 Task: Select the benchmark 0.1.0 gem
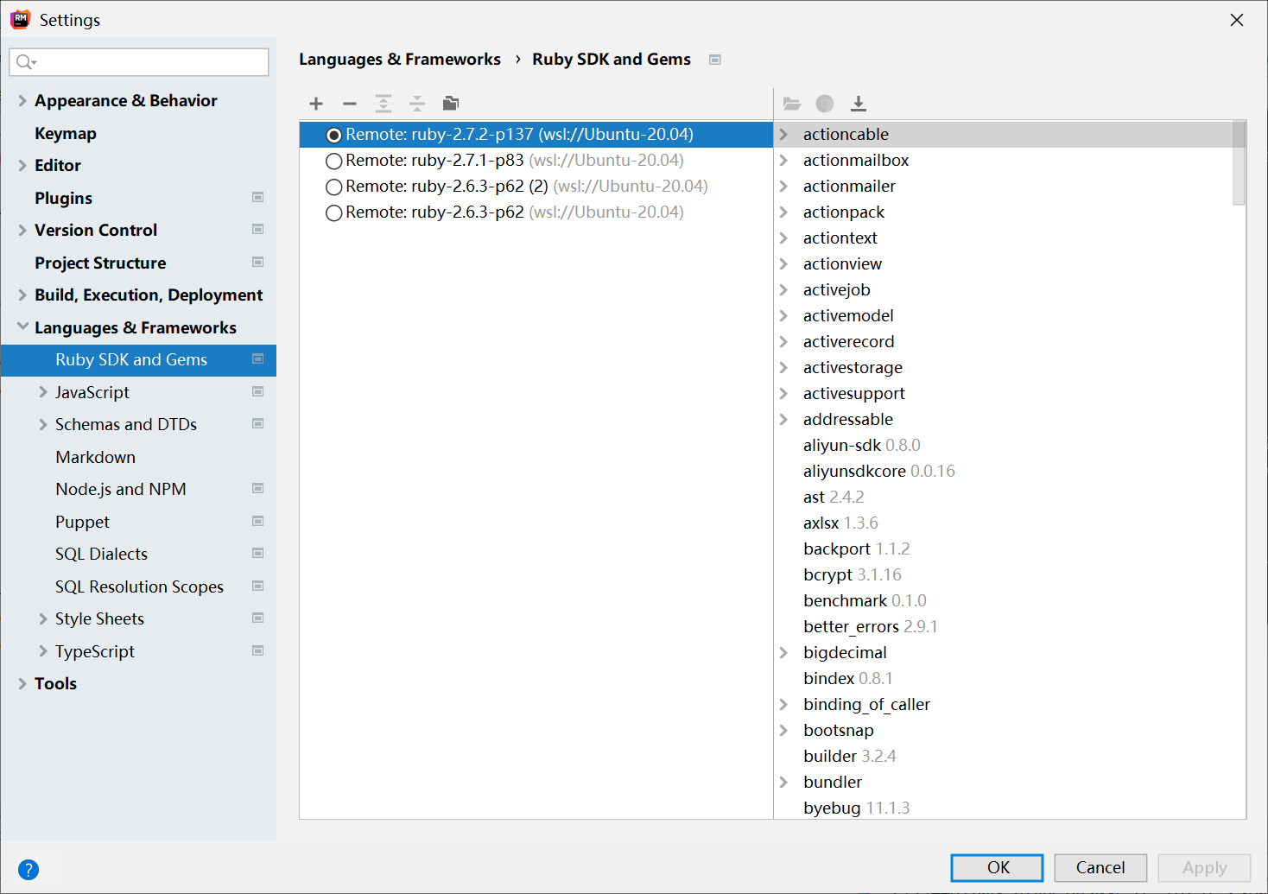coord(865,600)
